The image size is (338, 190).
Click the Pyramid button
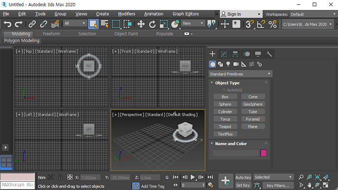253,119
